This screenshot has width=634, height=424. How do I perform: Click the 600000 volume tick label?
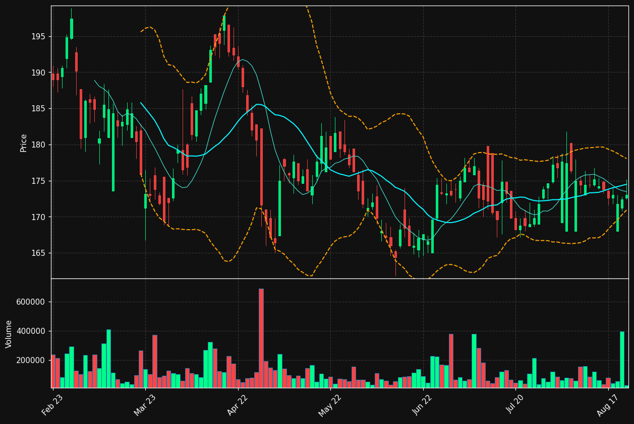pyautogui.click(x=31, y=302)
